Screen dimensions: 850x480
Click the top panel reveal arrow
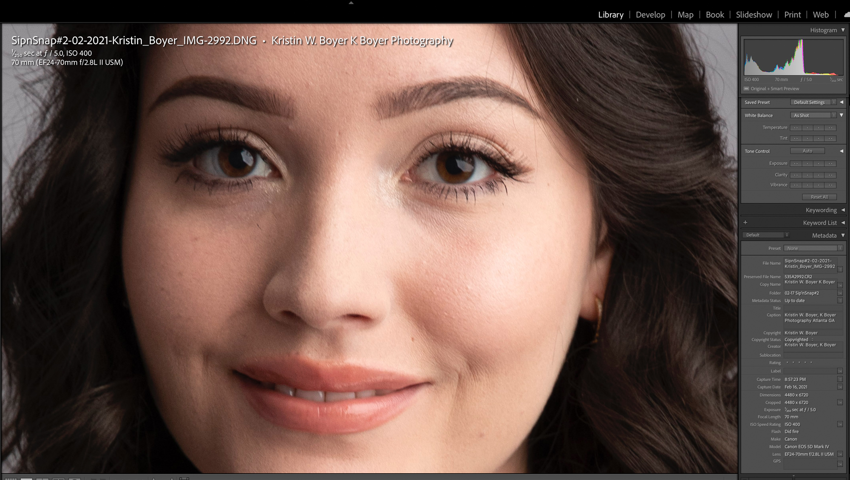tap(351, 3)
